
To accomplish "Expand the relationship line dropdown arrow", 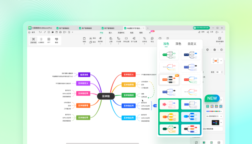I will pyautogui.click(x=144, y=44).
